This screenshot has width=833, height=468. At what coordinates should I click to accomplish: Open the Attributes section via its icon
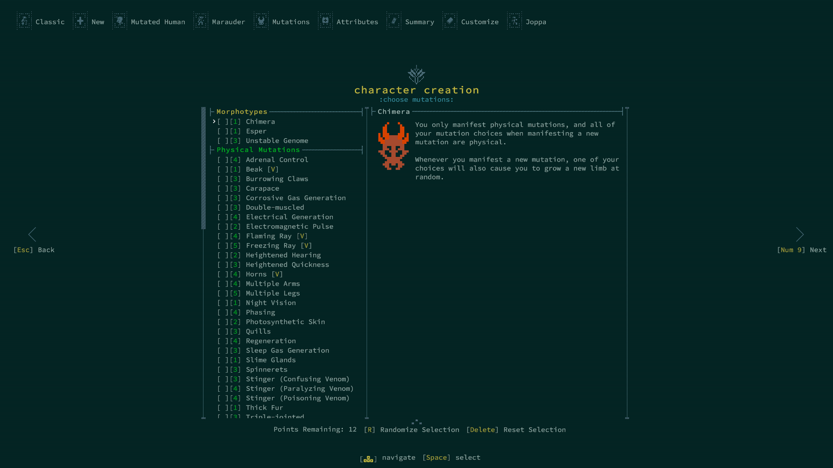pos(326,21)
